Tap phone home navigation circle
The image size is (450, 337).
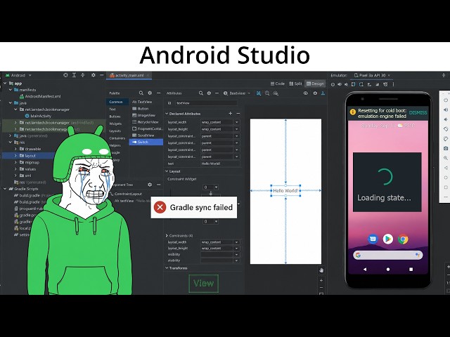388,270
